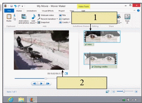Image resolution: width=142 pixels, height=103 pixels.
Task: Open the Visual Effects tab
Action: [x=48, y=11]
